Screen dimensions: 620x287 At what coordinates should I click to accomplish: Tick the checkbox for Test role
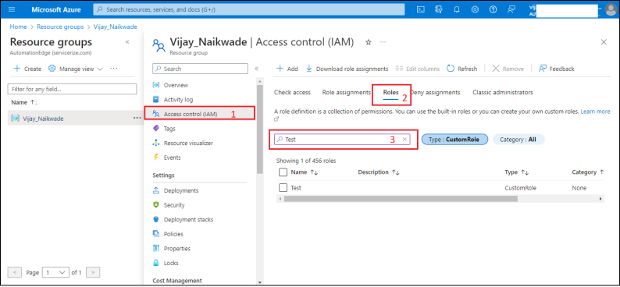click(283, 188)
